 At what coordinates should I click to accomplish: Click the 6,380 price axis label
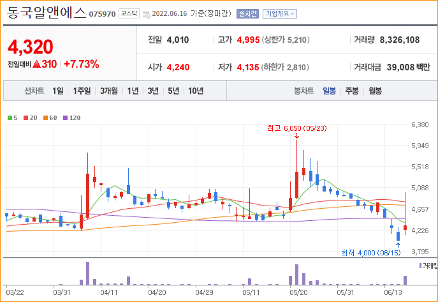click(x=420, y=125)
